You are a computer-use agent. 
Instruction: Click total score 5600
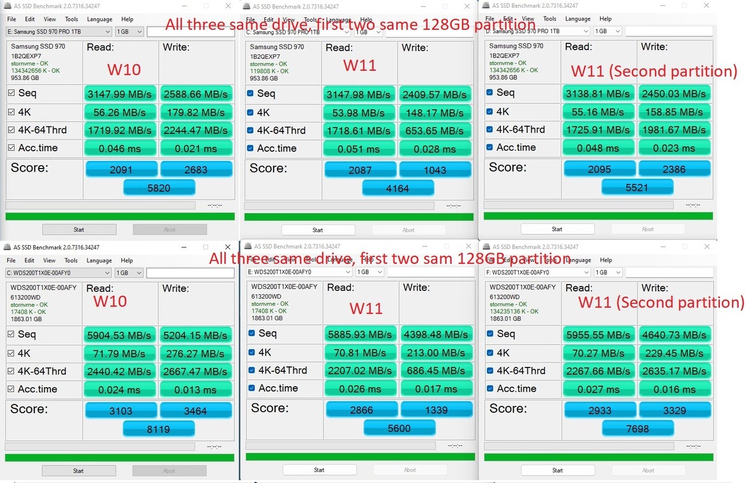(x=399, y=428)
